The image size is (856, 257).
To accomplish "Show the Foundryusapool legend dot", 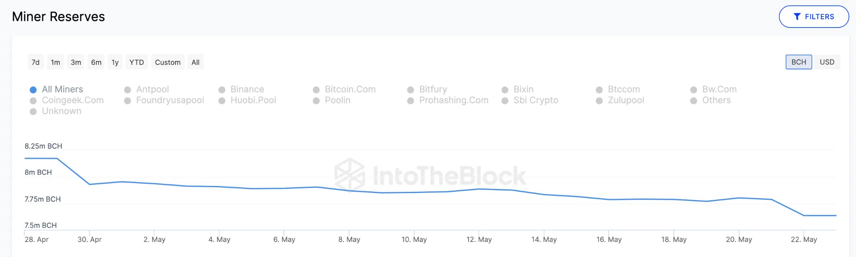I will (x=127, y=101).
